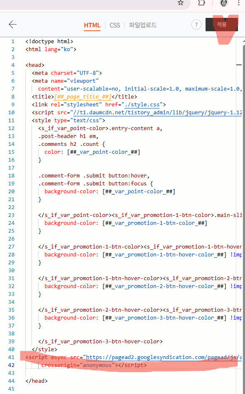Click the color: [##_var_point-color_##] line
The width and height of the screenshot is (245, 394).
pyautogui.click(x=92, y=152)
